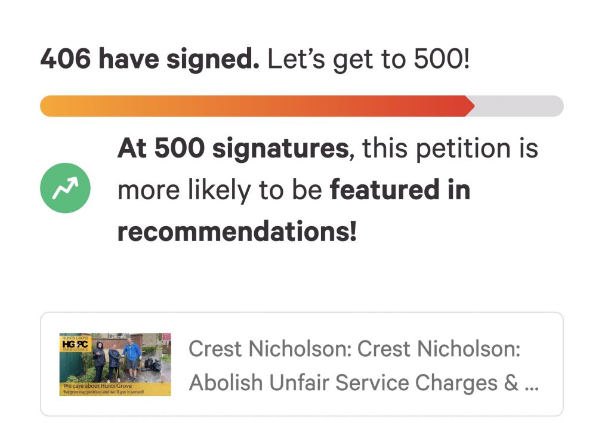
Task: Click the truncation ellipsis after 'Charges &'
Action: click(532, 382)
